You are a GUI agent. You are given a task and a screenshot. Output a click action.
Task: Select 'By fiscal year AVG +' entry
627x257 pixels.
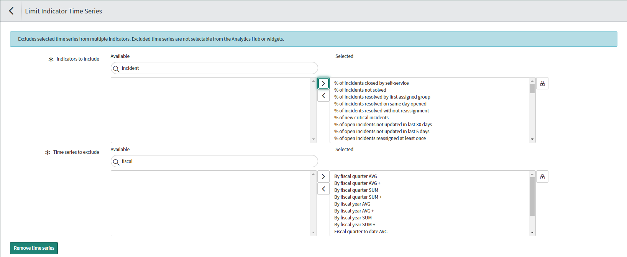[354, 211]
